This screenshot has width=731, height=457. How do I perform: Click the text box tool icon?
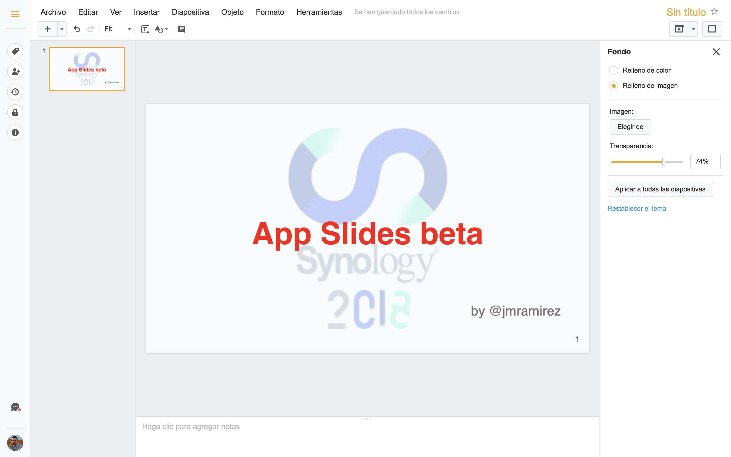click(144, 29)
